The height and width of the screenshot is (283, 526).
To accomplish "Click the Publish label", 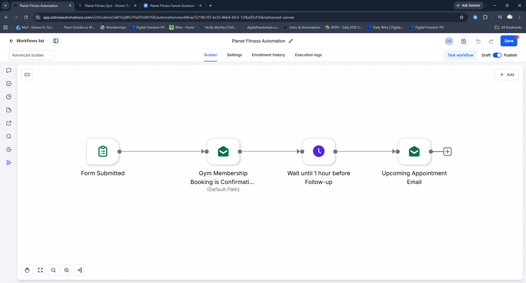I will coord(510,55).
